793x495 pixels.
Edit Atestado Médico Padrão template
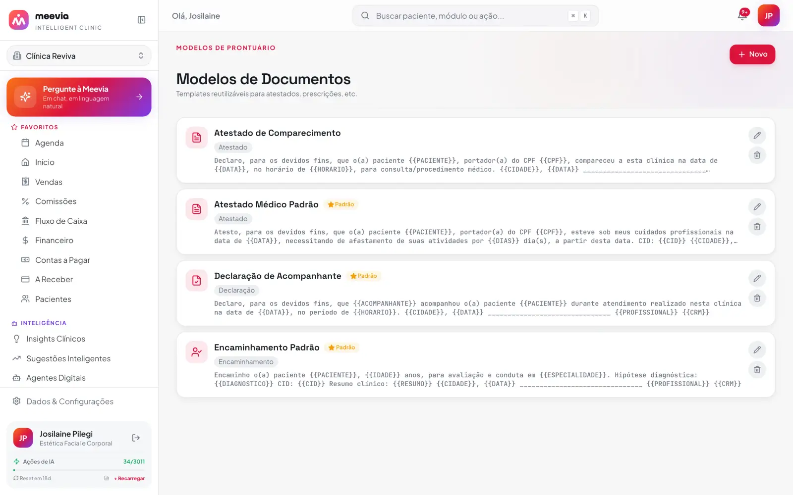tap(757, 207)
